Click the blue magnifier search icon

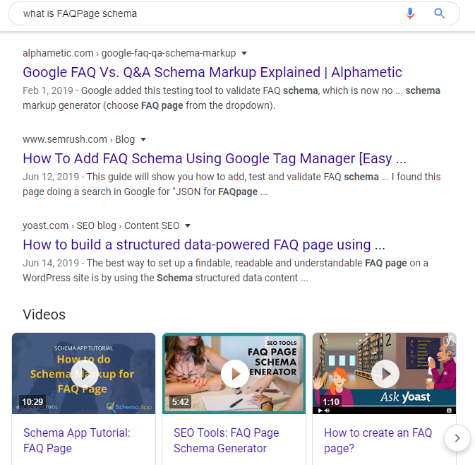click(439, 13)
